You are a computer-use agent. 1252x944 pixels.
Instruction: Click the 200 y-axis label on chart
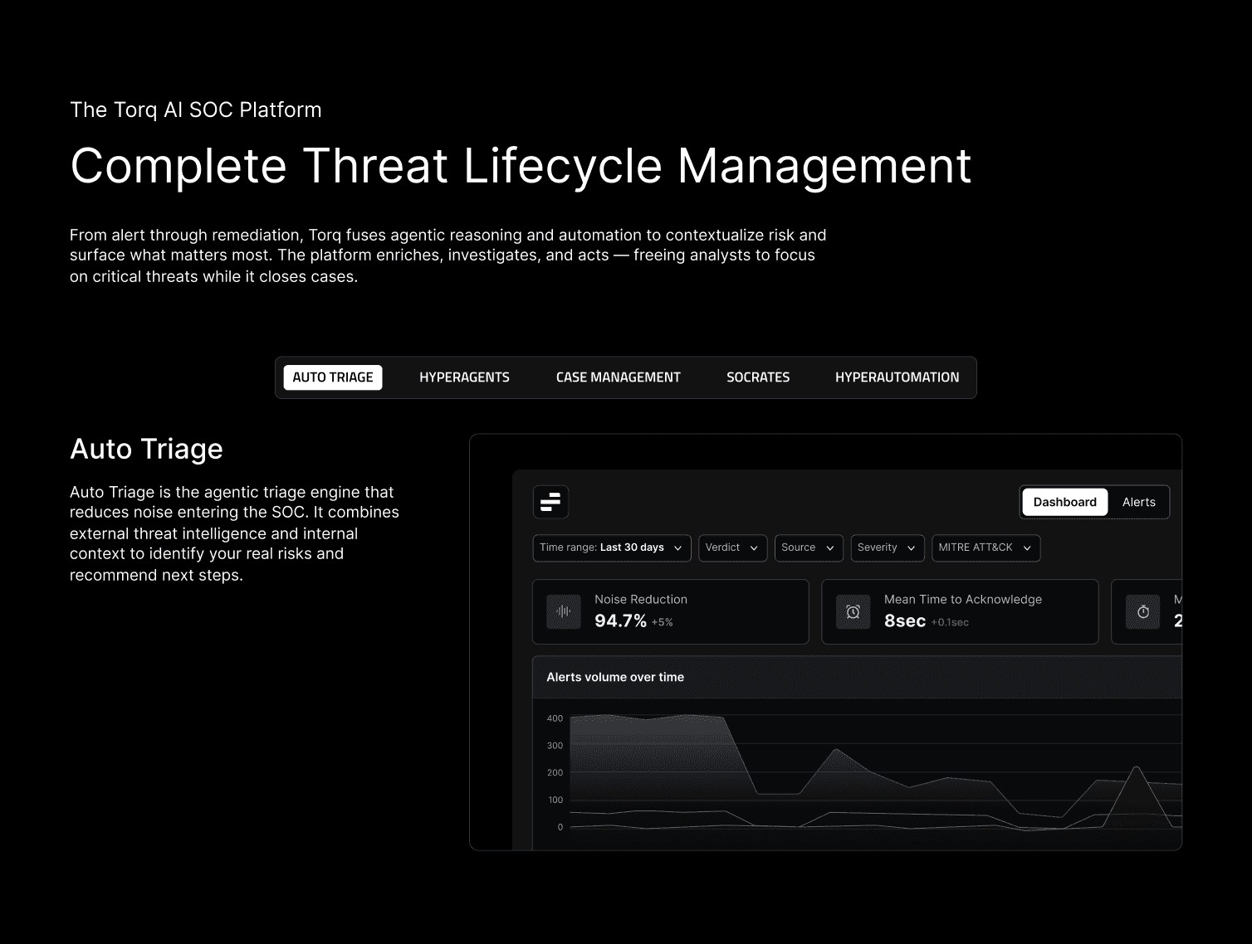pos(555,772)
